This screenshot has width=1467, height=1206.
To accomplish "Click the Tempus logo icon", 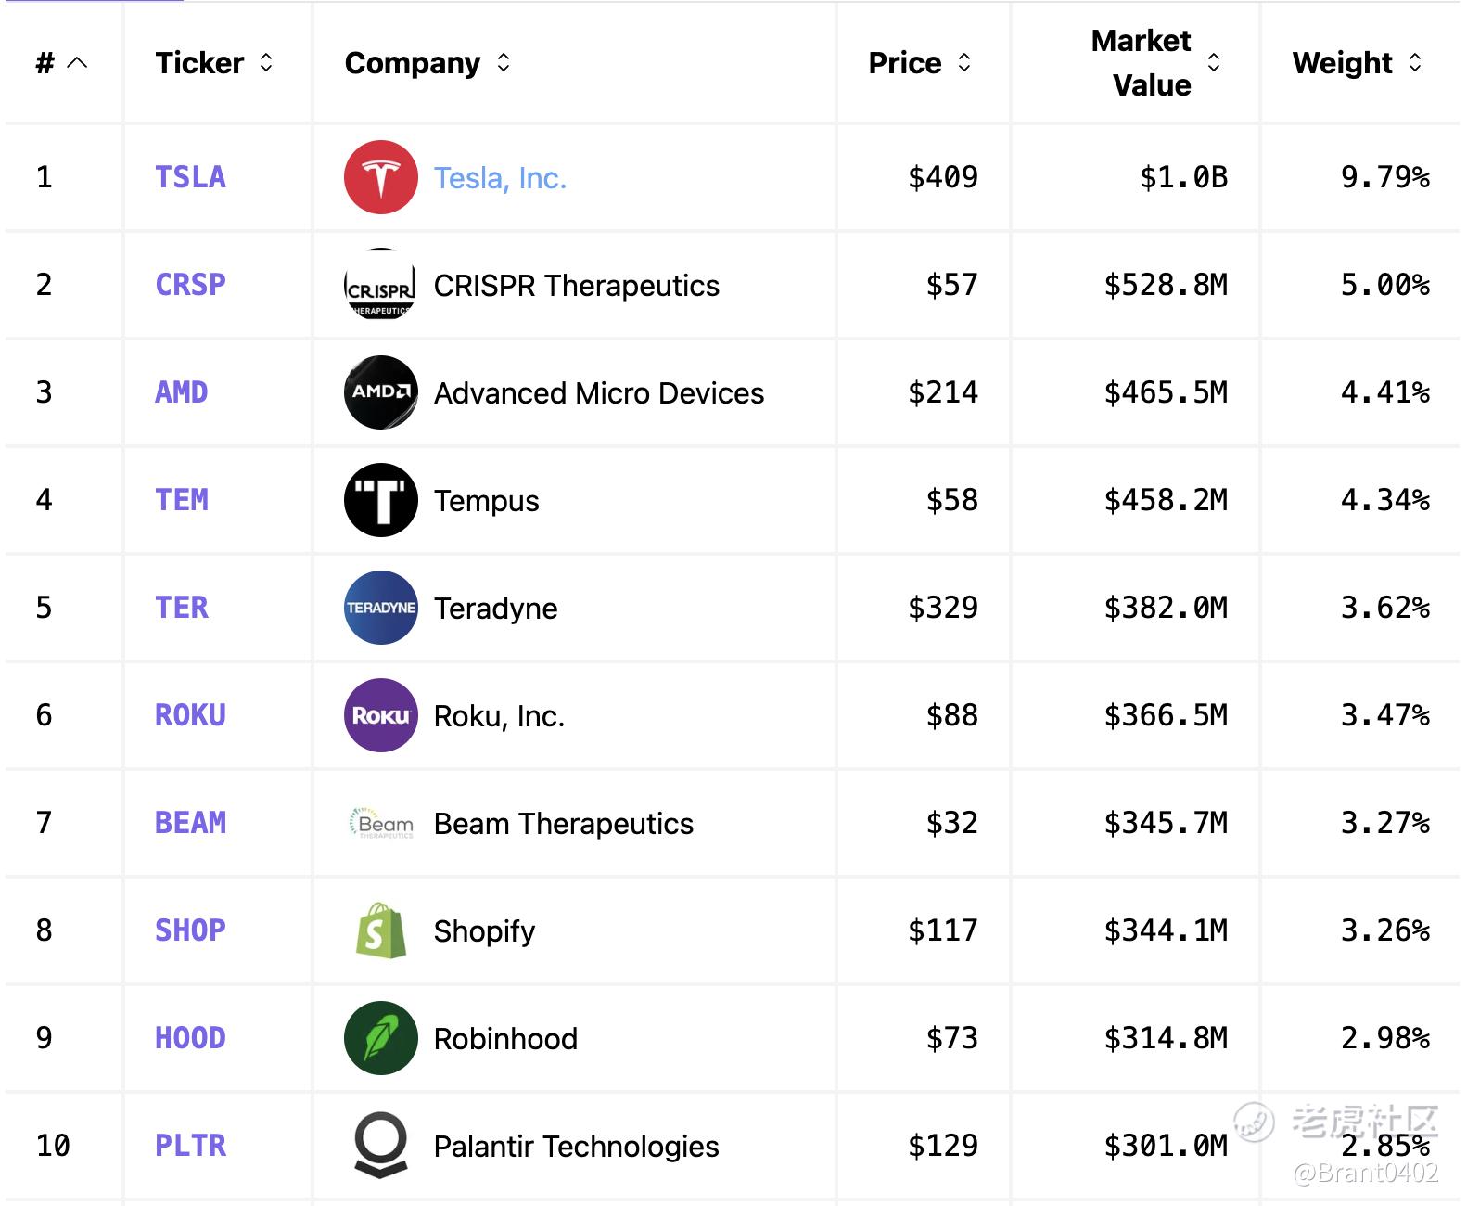I will [380, 500].
